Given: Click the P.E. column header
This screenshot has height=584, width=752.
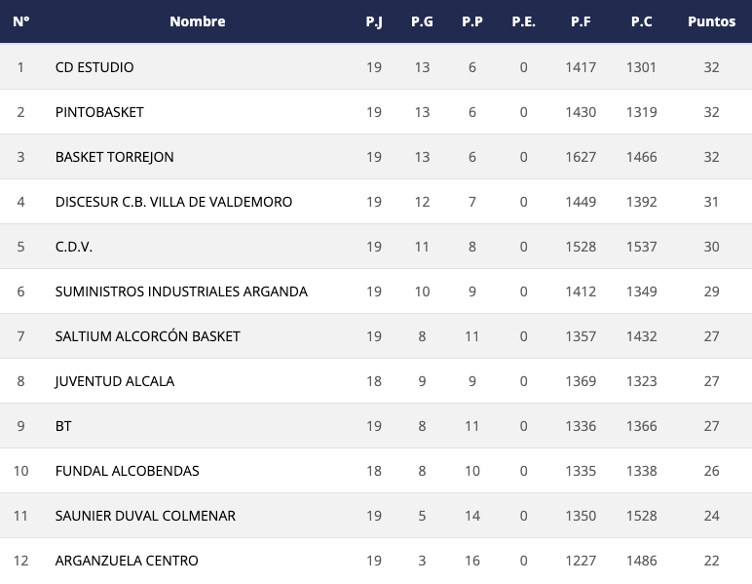Looking at the screenshot, I should (523, 21).
